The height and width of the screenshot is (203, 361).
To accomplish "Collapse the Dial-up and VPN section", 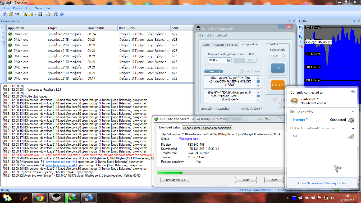I will coord(353,112).
